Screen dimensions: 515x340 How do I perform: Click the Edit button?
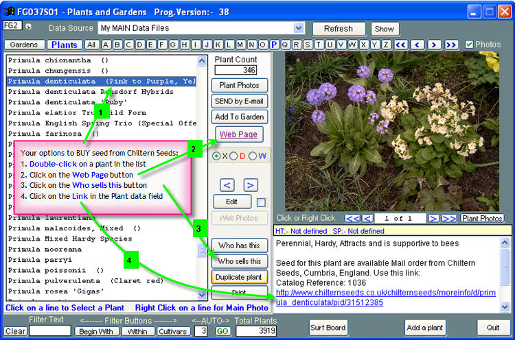click(232, 202)
